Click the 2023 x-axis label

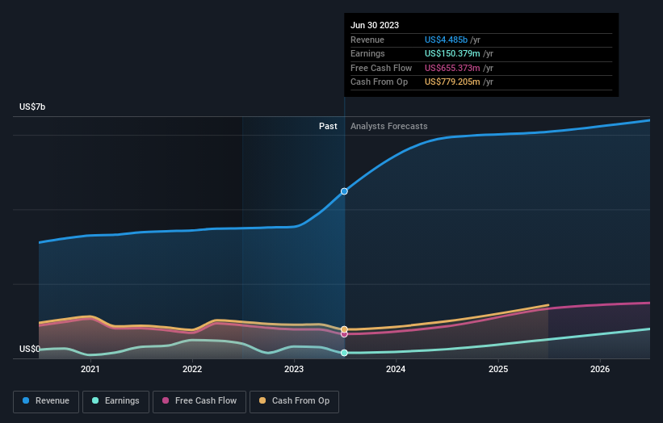click(294, 370)
